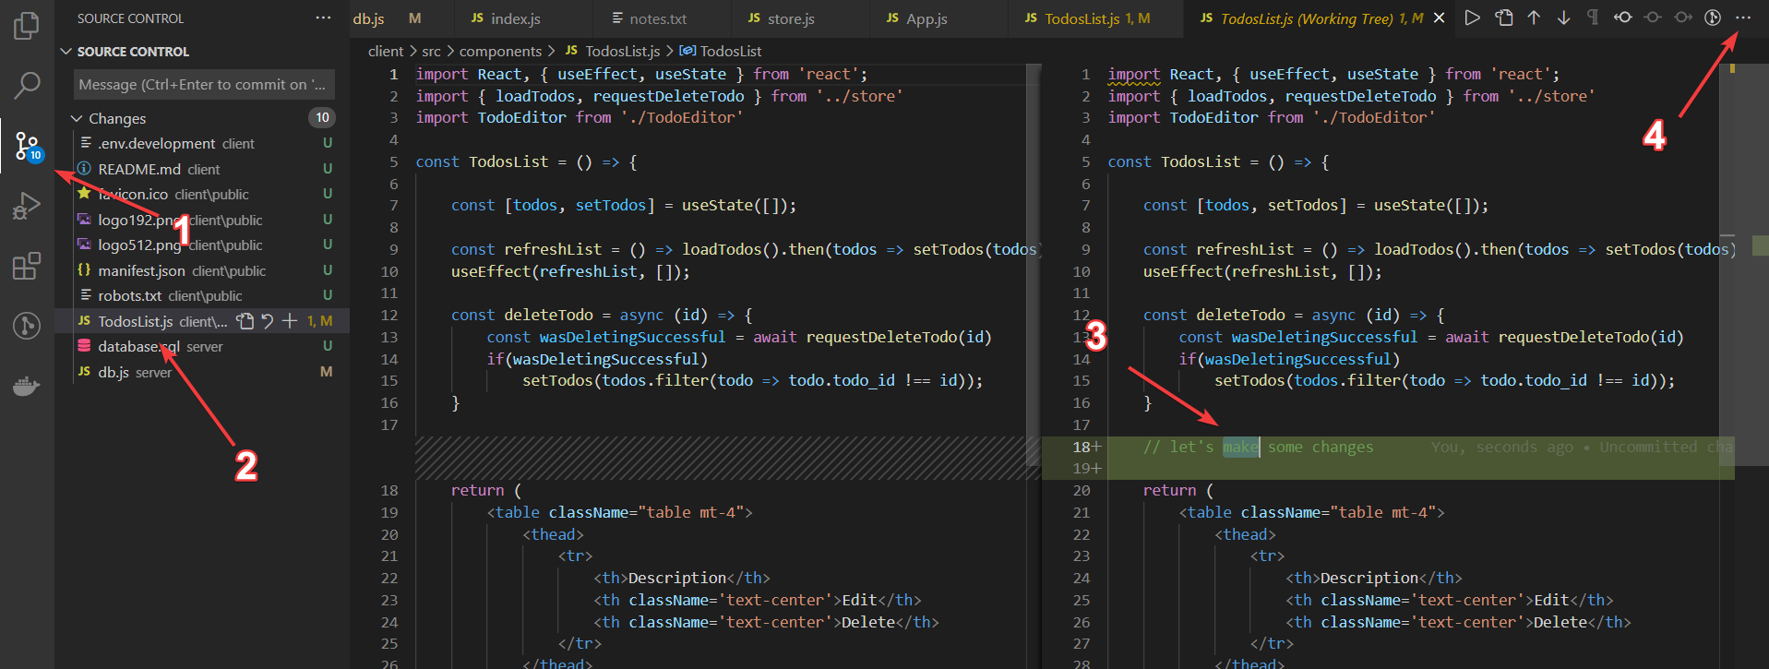Open the Search view in activity bar
Viewport: 1769px width, 669px height.
click(27, 86)
